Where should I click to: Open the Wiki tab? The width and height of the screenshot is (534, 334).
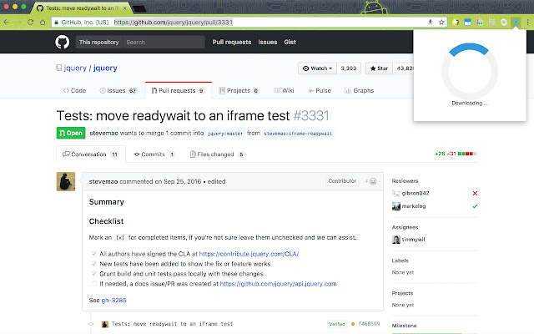tap(284, 90)
